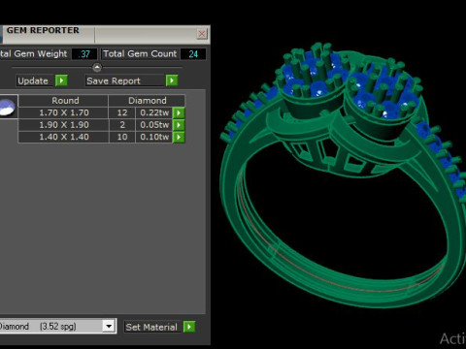The width and height of the screenshot is (466, 349).
Task: Click the Total Gem Count value 24
Action: coord(193,54)
